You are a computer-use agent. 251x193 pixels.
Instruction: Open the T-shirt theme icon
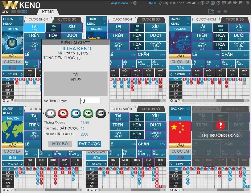coord(234,3)
